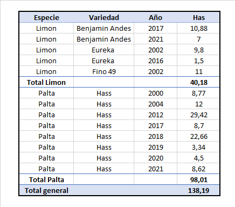
Task: Select the Palta 2012 hectares value 29,42
Action: click(198, 115)
